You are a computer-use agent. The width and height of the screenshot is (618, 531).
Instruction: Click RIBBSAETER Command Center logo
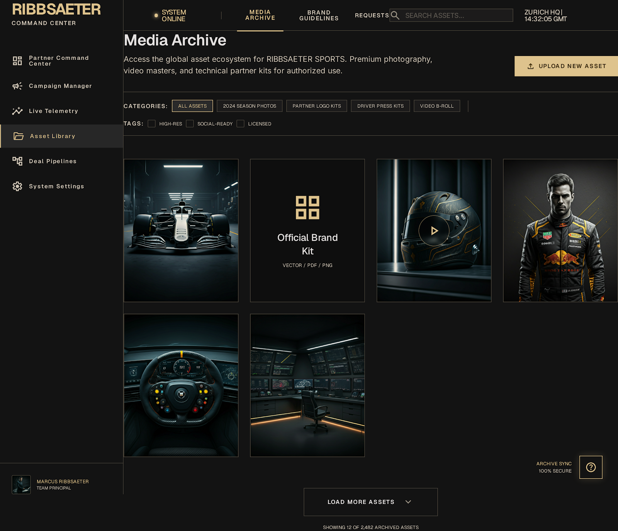tap(56, 15)
